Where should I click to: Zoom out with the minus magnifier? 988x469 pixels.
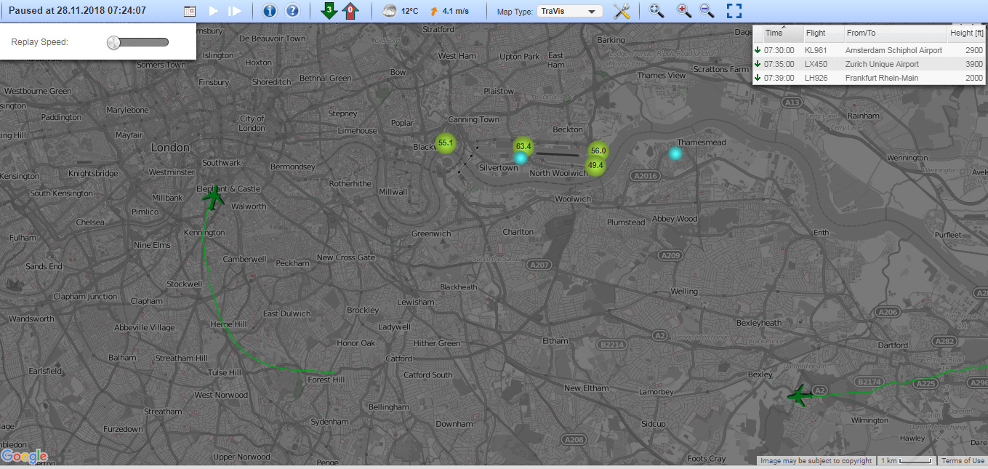(707, 11)
